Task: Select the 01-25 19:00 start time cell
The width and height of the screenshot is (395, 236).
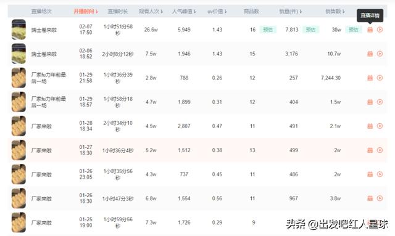Action: [x=86, y=222]
